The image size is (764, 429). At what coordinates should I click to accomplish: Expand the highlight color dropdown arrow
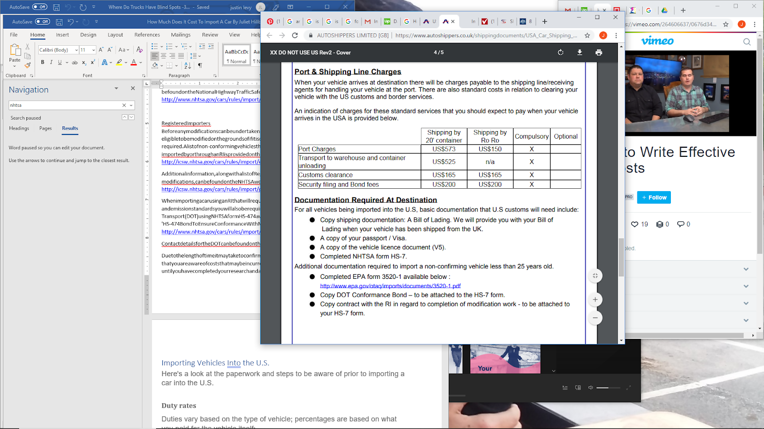click(126, 62)
